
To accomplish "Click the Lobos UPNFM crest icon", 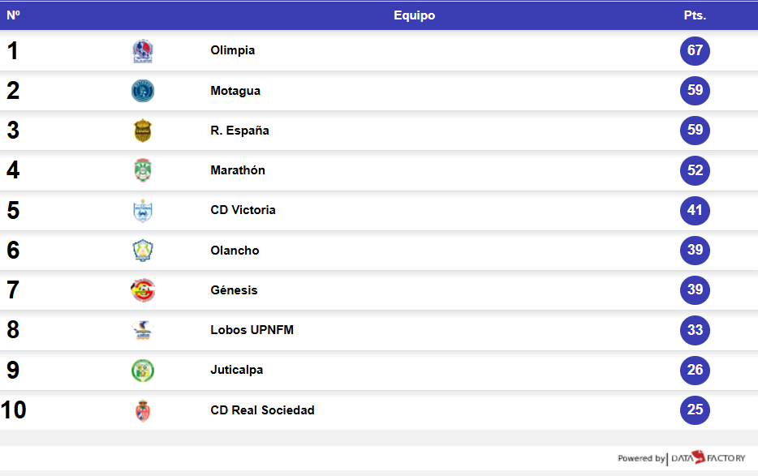I will tap(143, 330).
